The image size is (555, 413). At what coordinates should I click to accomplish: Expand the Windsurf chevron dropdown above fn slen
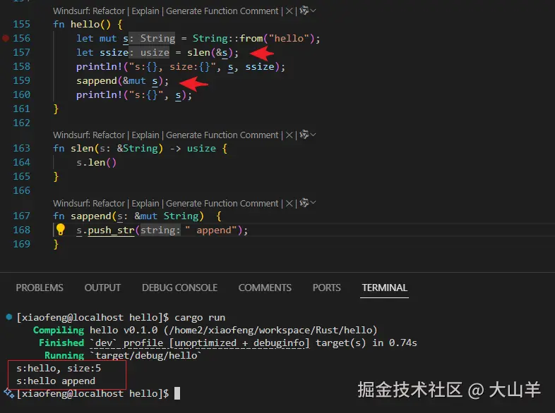314,135
